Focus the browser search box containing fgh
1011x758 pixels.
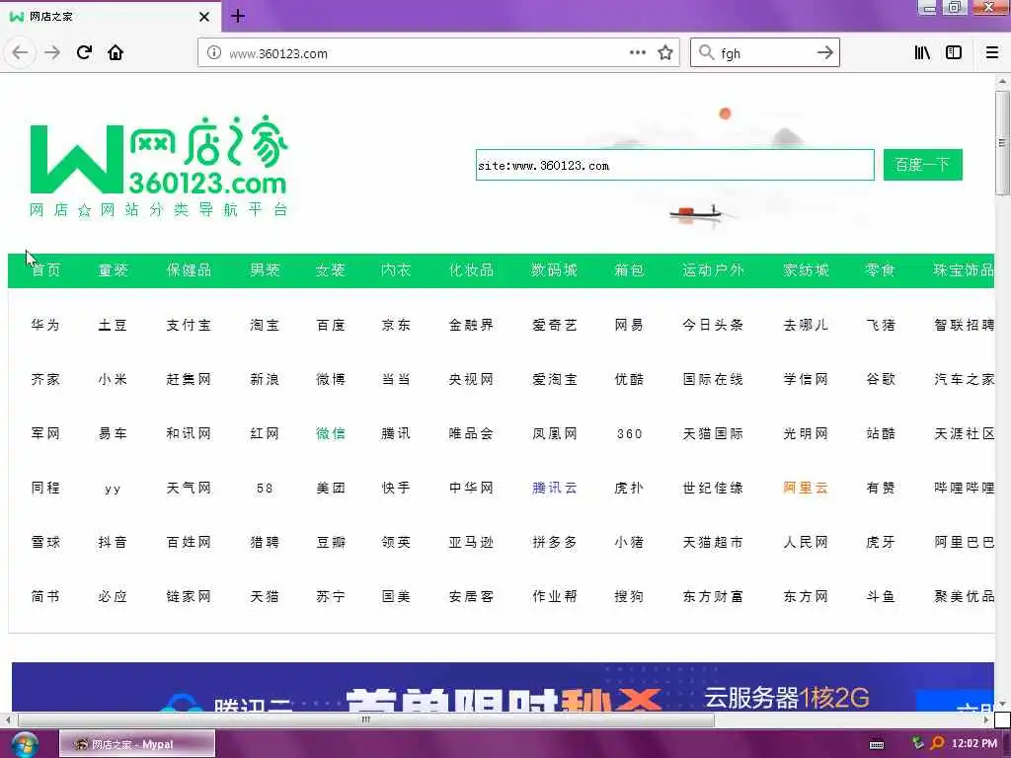764,53
